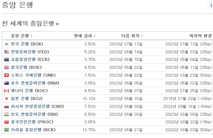
Task: Click the South Korea flag icon
Action: (7, 44)
